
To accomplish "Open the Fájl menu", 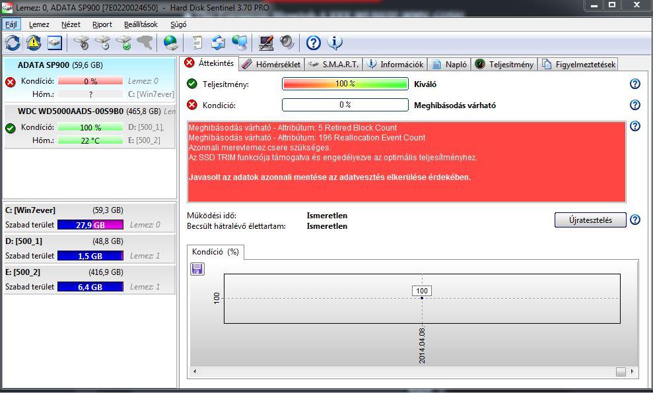I will (11, 24).
